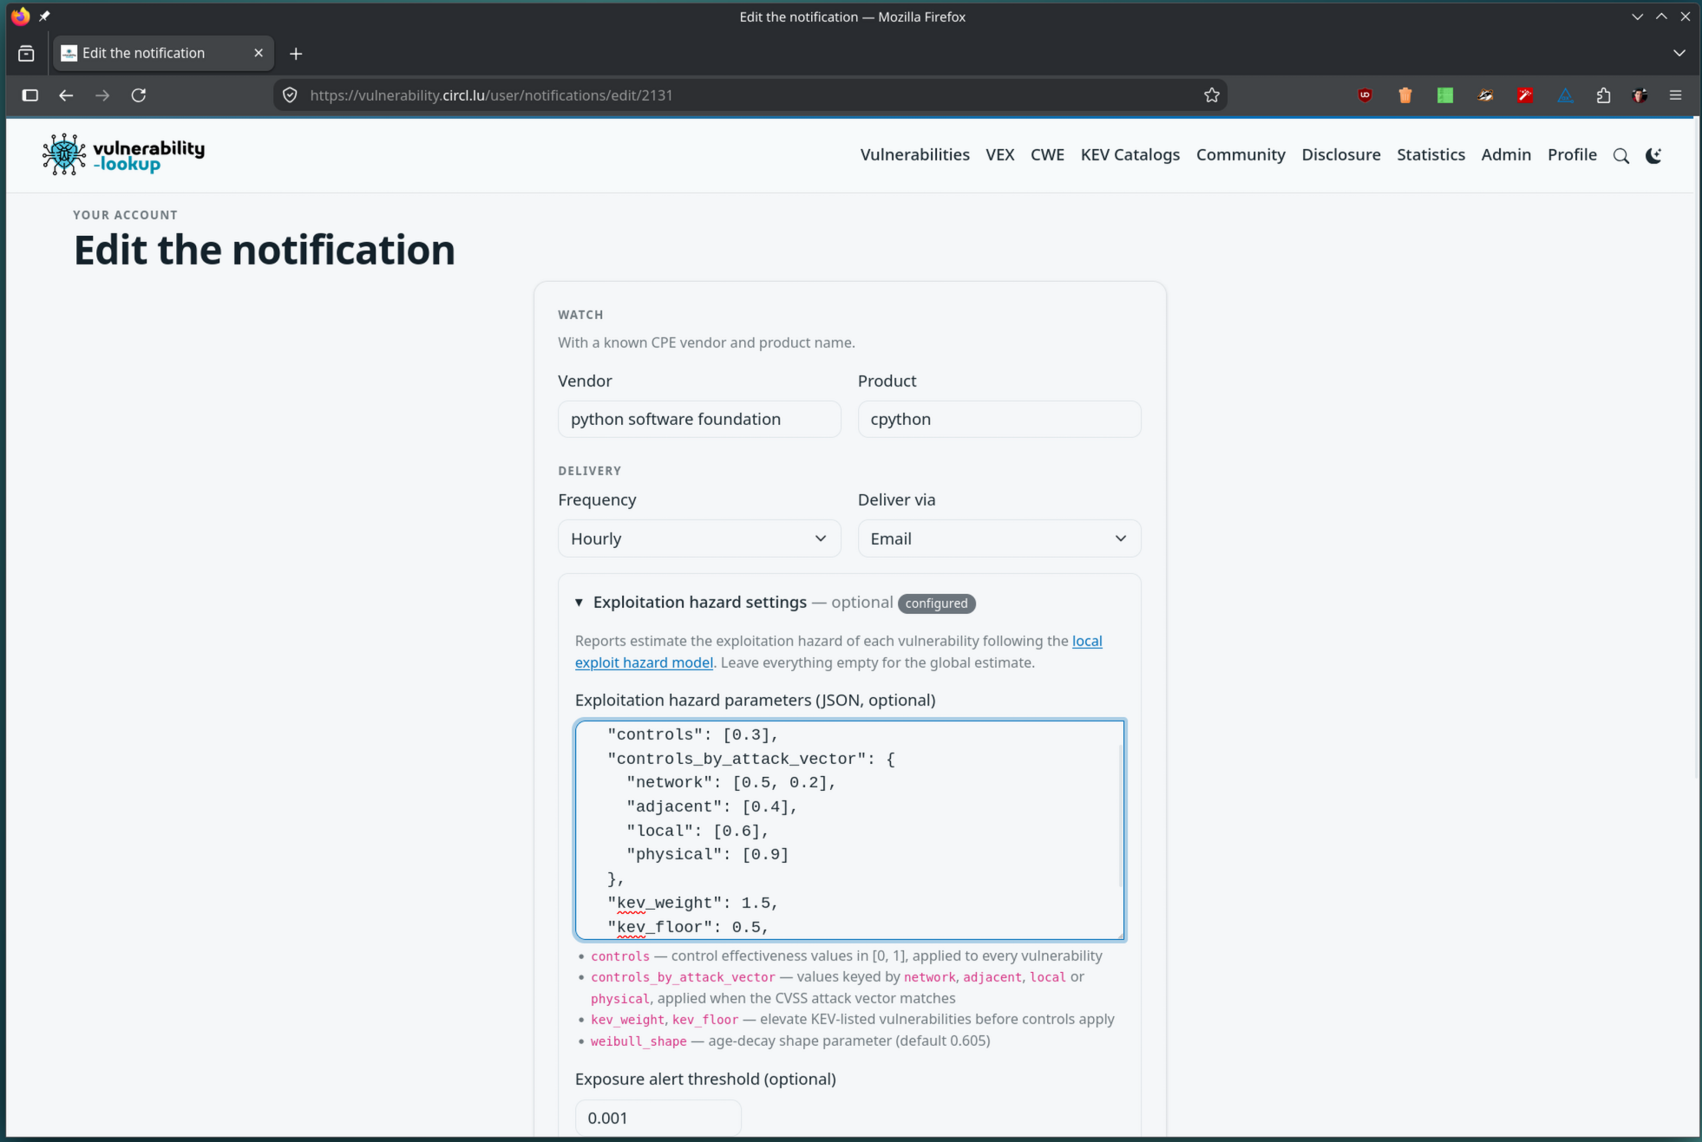Click the Firefox application icon in title bar
The width and height of the screenshot is (1702, 1142).
[x=20, y=16]
